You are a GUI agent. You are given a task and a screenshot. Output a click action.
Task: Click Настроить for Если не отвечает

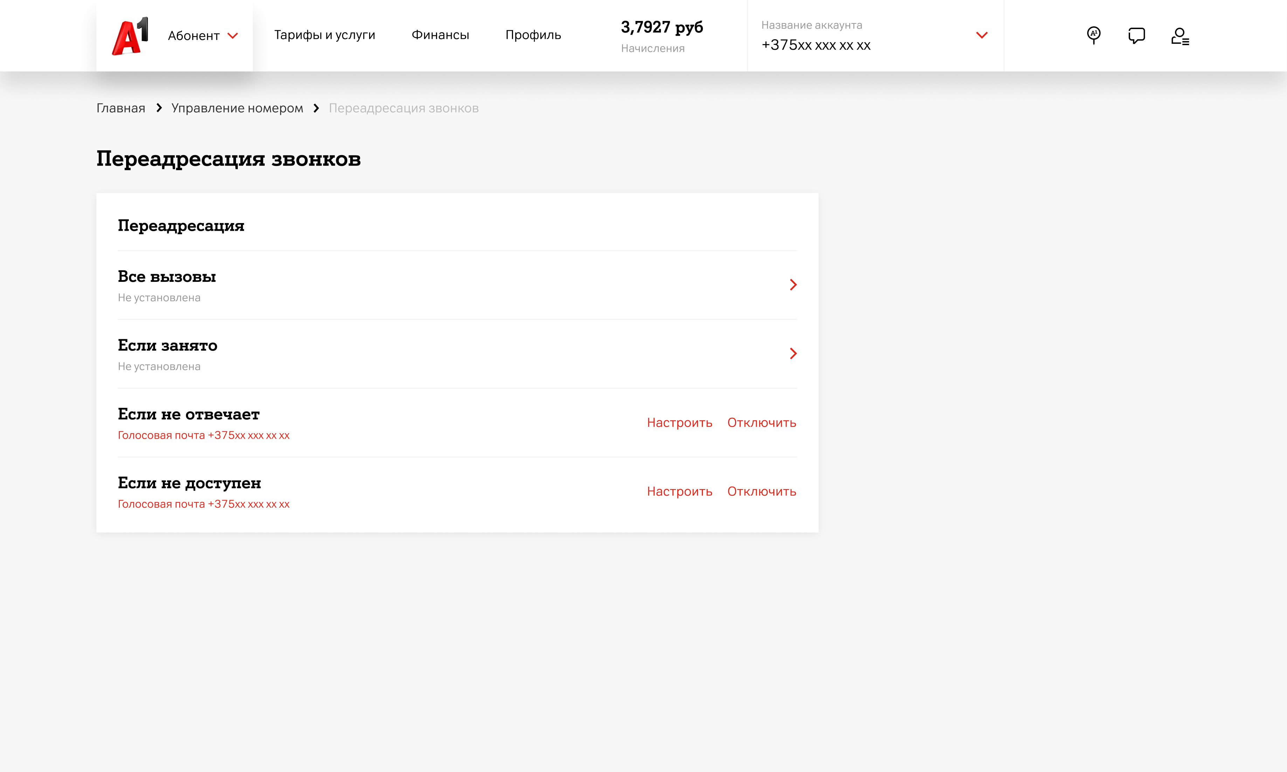[x=679, y=423]
